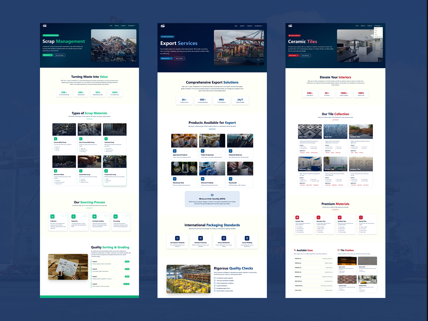Select the International Standards packaging icon

pos(177,238)
